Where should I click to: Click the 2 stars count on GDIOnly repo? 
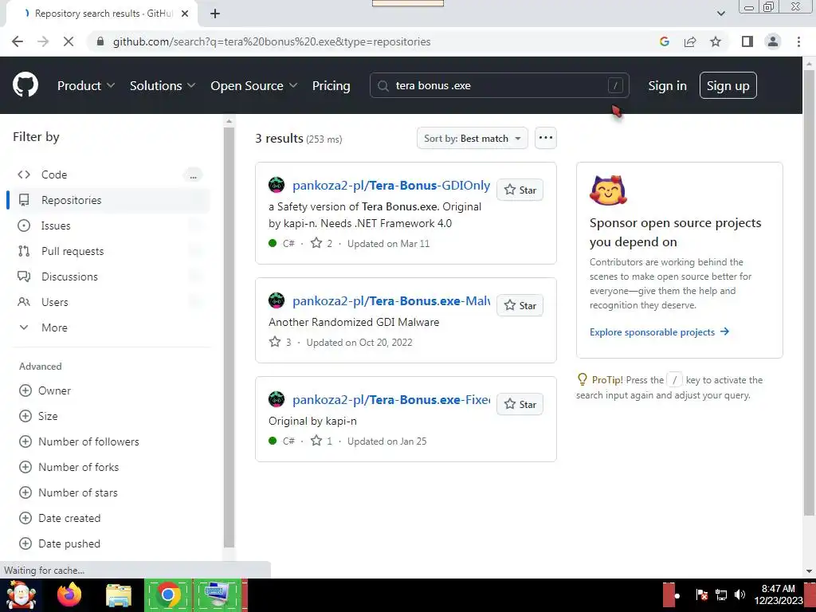[322, 243]
